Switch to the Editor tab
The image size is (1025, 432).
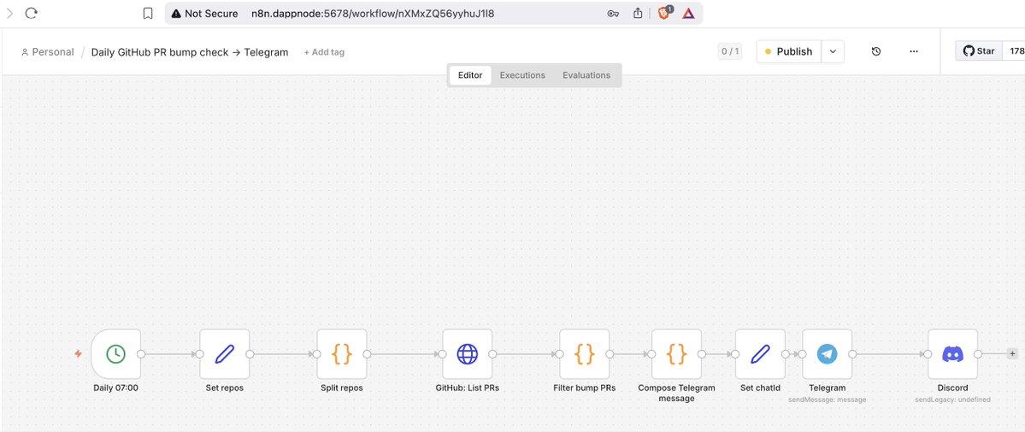point(470,75)
